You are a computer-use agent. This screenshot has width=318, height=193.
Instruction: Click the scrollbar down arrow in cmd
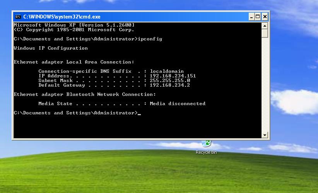[x=265, y=135]
